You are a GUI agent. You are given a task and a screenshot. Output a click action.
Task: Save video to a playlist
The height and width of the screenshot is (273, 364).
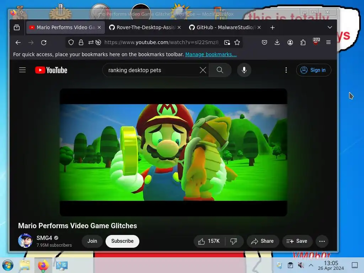tap(297, 241)
